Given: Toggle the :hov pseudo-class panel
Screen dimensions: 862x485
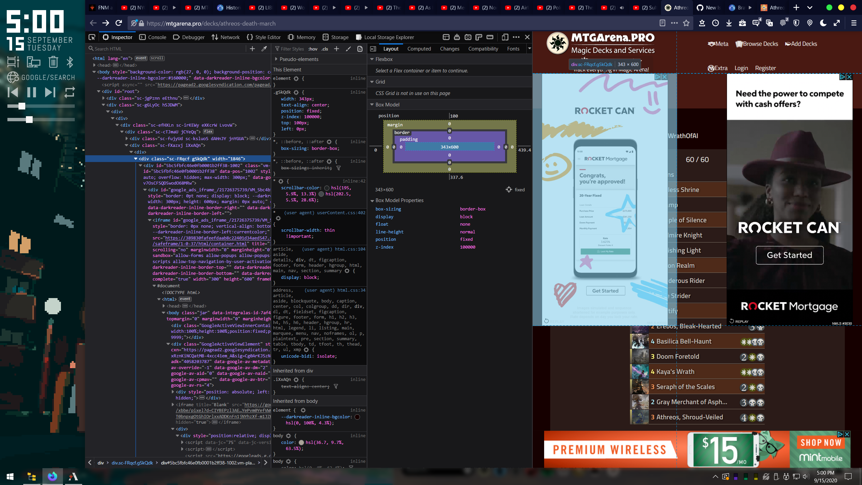Looking at the screenshot, I should (312, 48).
